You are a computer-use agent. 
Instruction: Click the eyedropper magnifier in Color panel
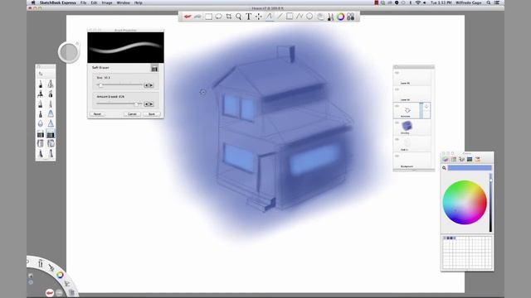(x=444, y=168)
